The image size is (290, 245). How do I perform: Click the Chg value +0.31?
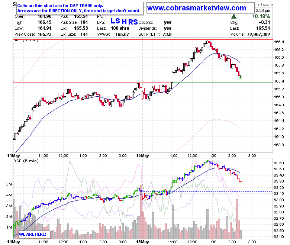(264, 22)
